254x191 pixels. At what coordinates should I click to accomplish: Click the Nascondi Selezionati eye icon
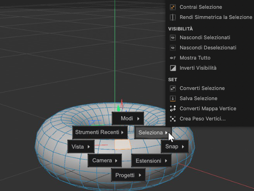click(173, 37)
